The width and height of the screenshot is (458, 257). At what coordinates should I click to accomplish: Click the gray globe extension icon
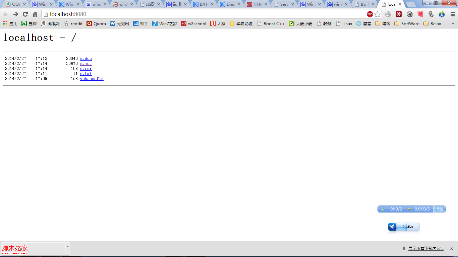(388, 14)
